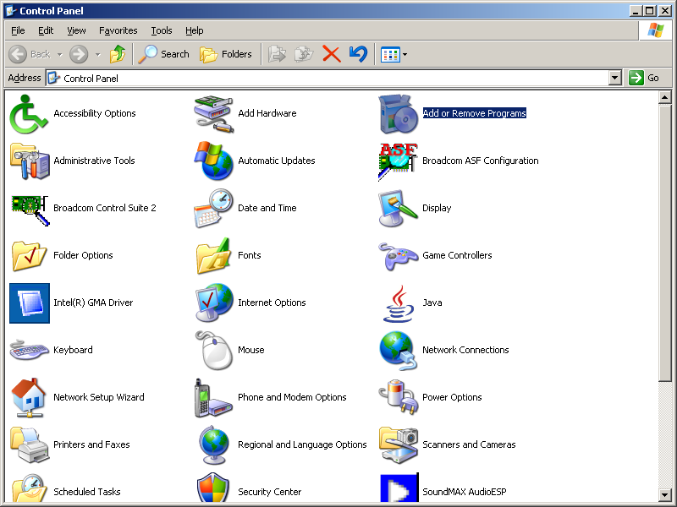Viewport: 677px width, 507px height.
Task: Open the Internet Options icon
Action: (214, 303)
